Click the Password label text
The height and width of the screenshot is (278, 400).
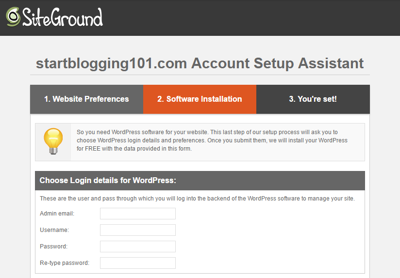coord(53,247)
